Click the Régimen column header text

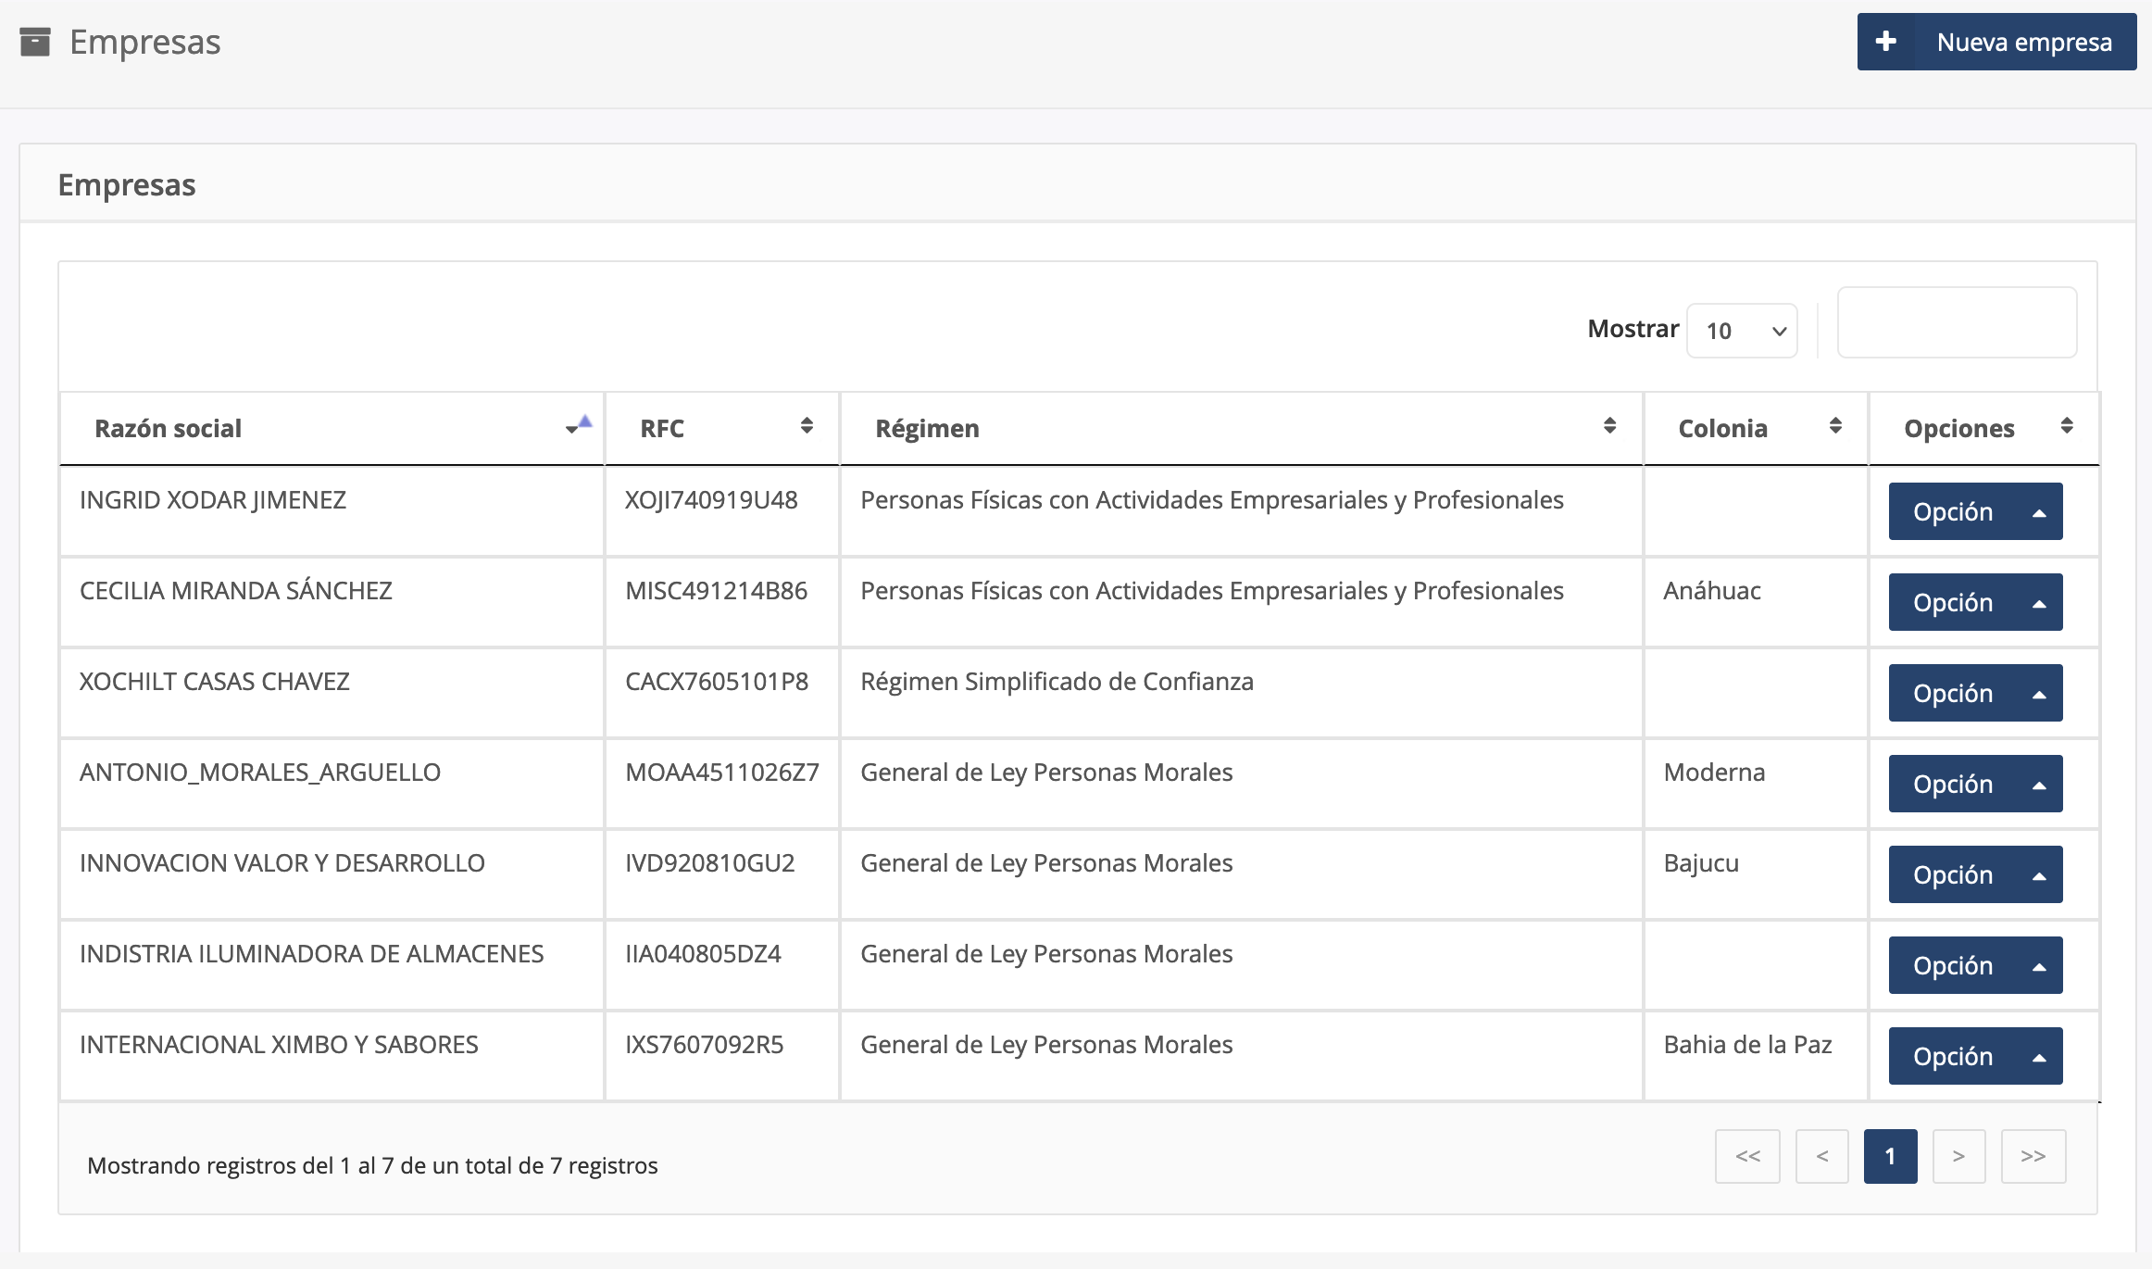pos(927,428)
